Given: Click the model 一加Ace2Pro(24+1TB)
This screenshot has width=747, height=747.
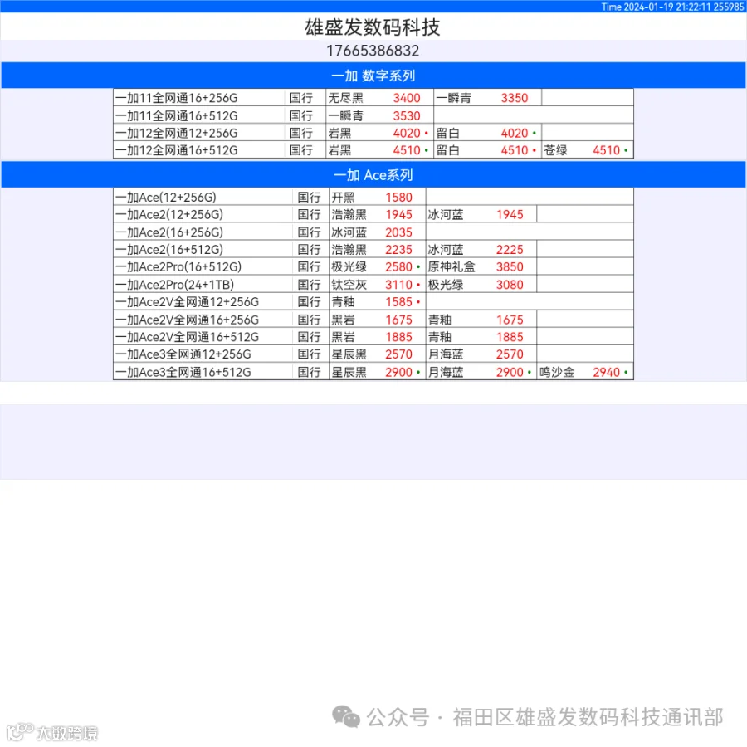Looking at the screenshot, I should tap(175, 285).
